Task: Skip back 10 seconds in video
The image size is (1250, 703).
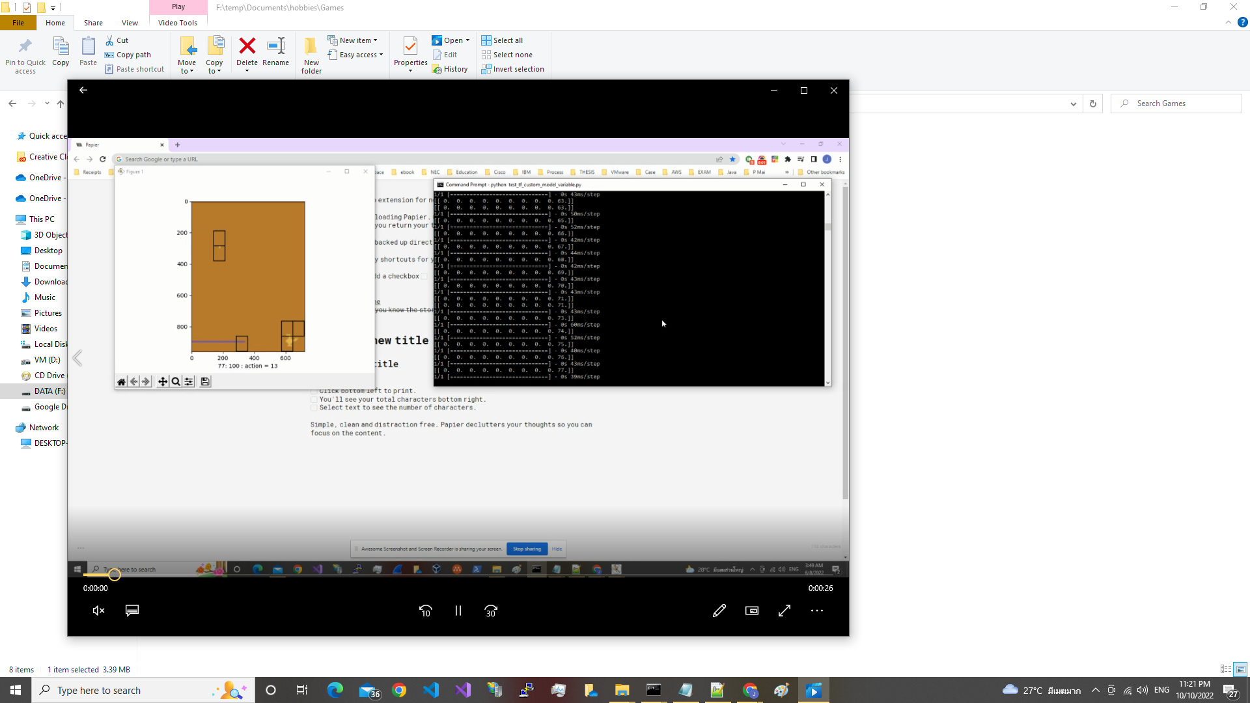Action: (426, 611)
